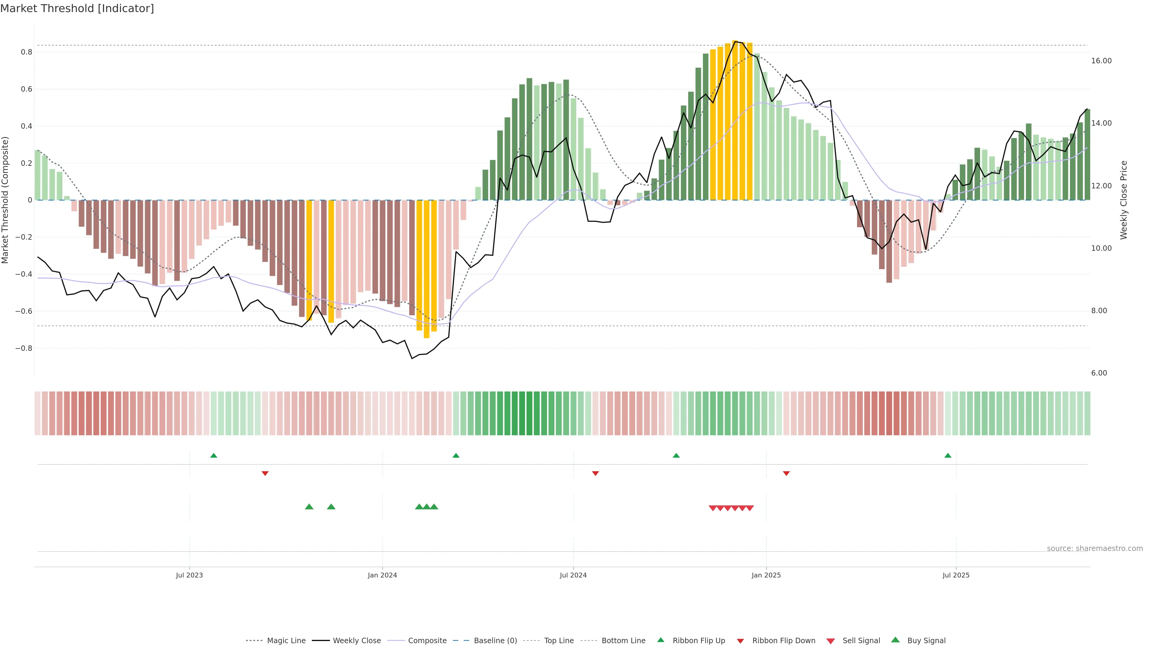The image size is (1158, 651).
Task: Click the Jan 2024 axis label
Action: point(382,575)
